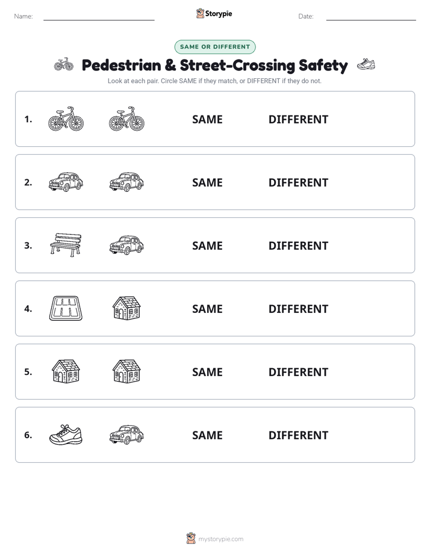The width and height of the screenshot is (430, 556).
Task: Choose DIFFERENT for row 6 shoe and car
Action: tap(298, 435)
